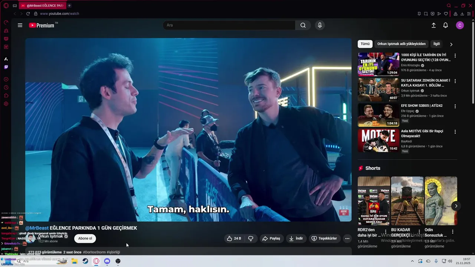Open GX Control speedometer in sidebar
The height and width of the screenshot is (267, 475).
click(6, 23)
